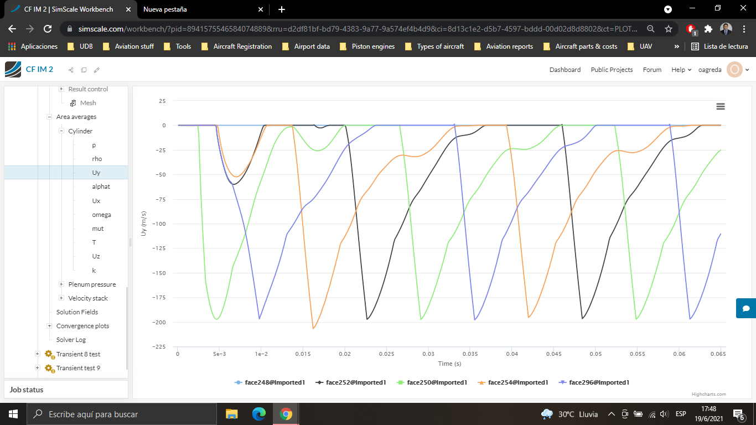The height and width of the screenshot is (425, 756).
Task: Click the simulation tree vertical scrollbar
Action: [127, 328]
